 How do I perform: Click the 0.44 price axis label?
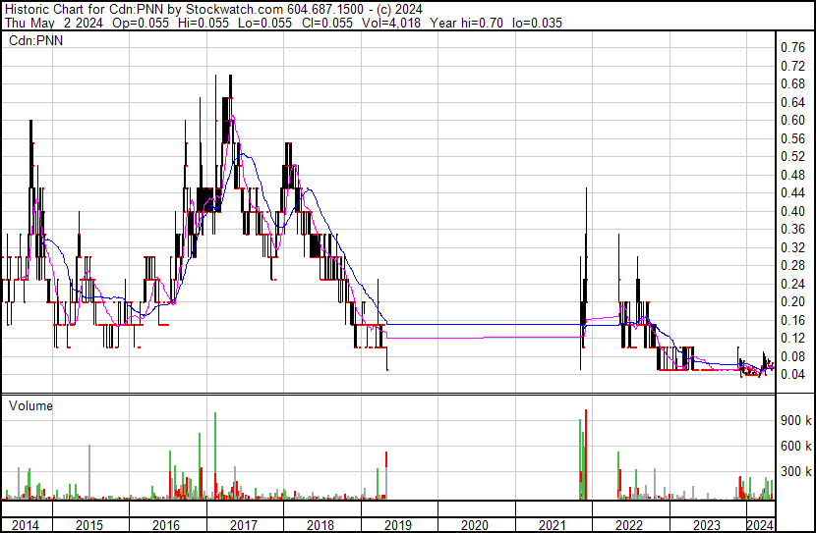click(x=792, y=192)
